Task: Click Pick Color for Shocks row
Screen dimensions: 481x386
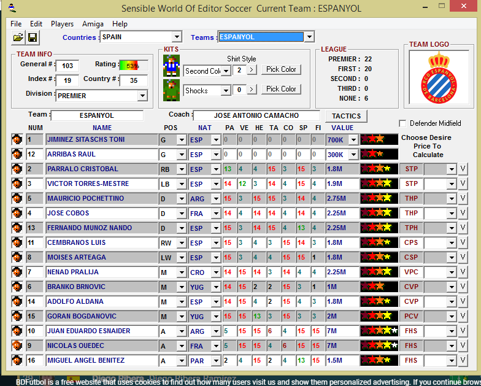Action: point(281,89)
